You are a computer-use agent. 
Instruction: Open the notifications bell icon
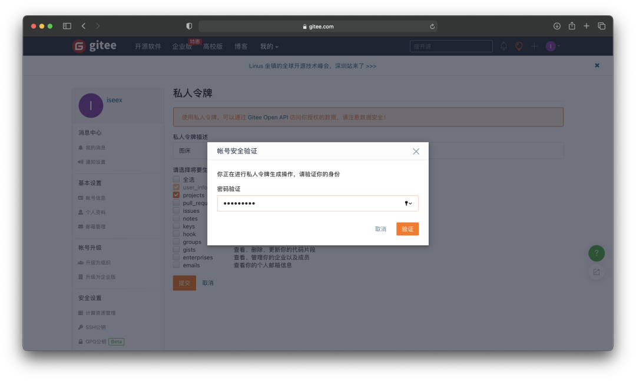pos(505,46)
